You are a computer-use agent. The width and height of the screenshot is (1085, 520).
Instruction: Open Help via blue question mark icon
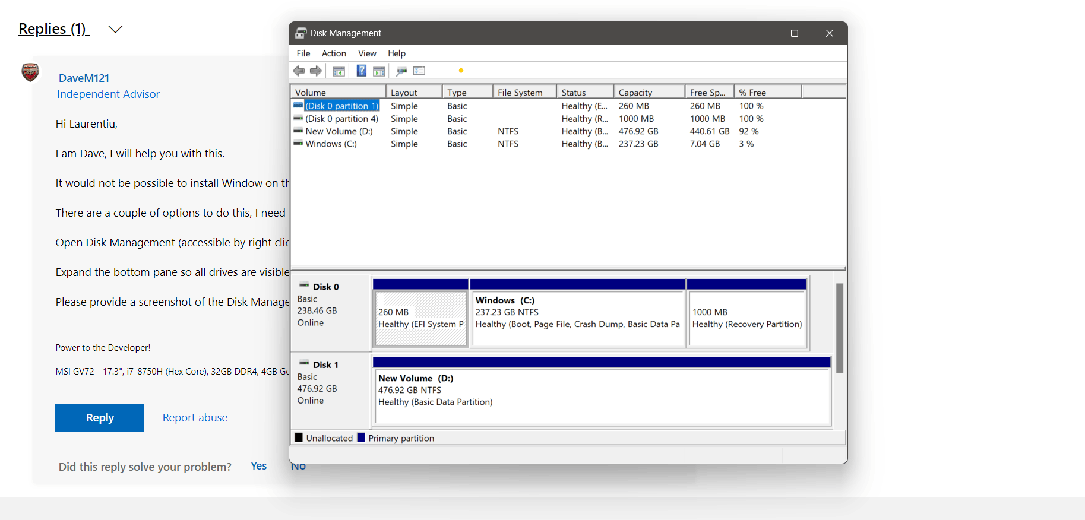coord(361,71)
